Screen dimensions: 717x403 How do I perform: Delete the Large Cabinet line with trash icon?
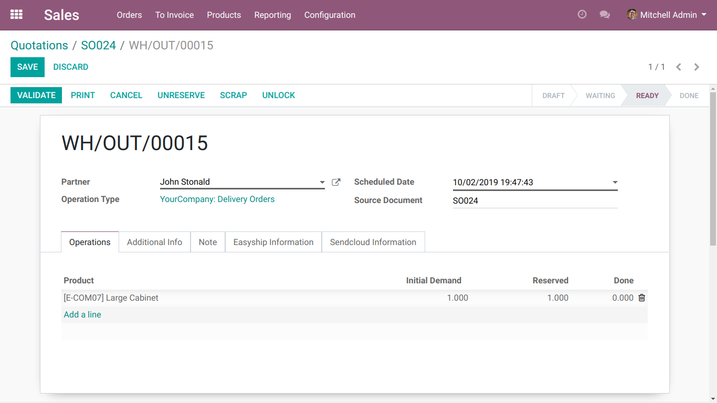pyautogui.click(x=641, y=298)
